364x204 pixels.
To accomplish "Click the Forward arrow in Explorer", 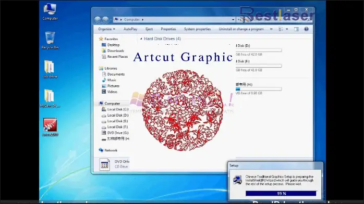I will [105, 20].
